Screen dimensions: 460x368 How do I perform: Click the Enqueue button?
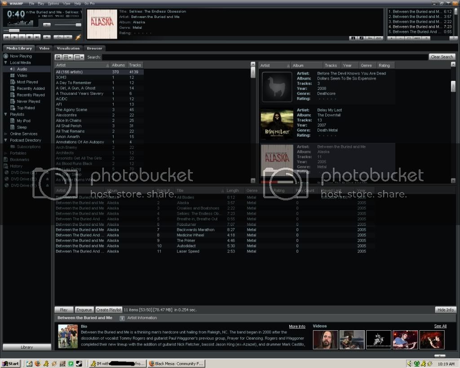[x=84, y=310]
